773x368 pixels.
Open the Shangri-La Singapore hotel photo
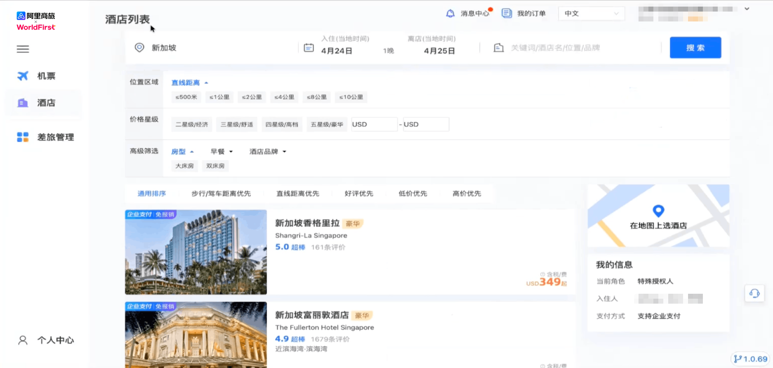pyautogui.click(x=196, y=252)
